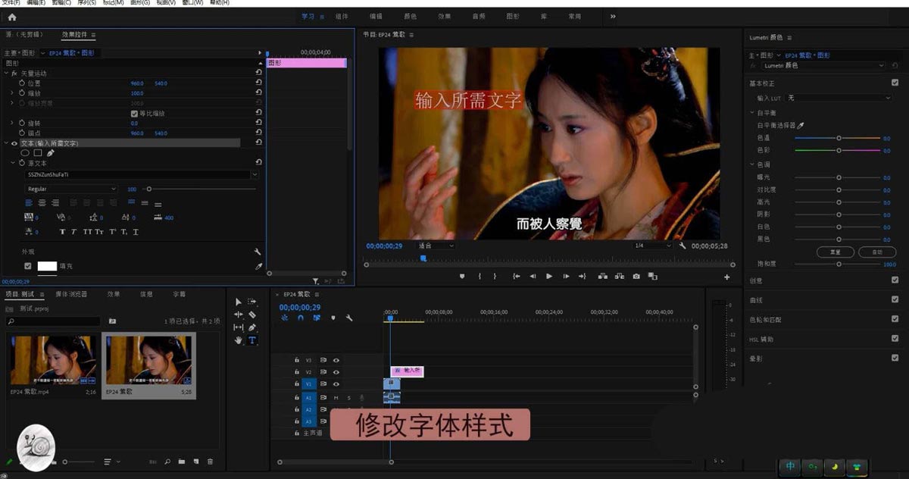Viewport: 909px width, 479px height.
Task: Add marker in timeline header
Action: pyautogui.click(x=333, y=318)
